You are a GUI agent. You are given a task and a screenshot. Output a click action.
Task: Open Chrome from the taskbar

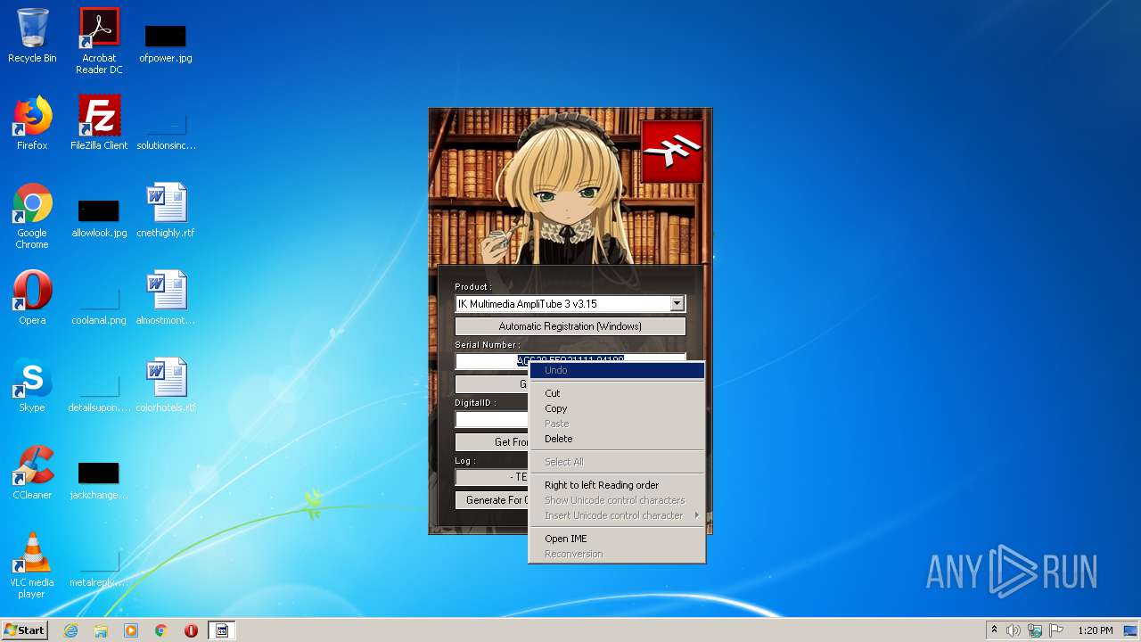coord(161,630)
